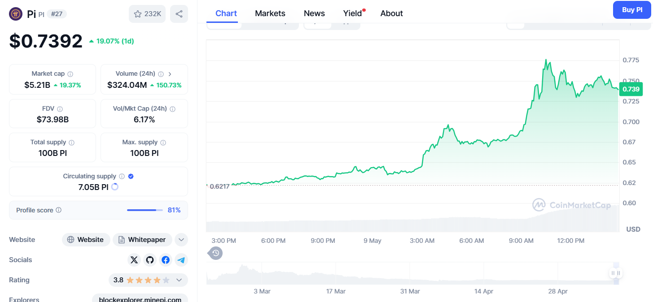Click the verified badge beside Circulating supply
The width and height of the screenshot is (653, 302).
click(x=131, y=177)
